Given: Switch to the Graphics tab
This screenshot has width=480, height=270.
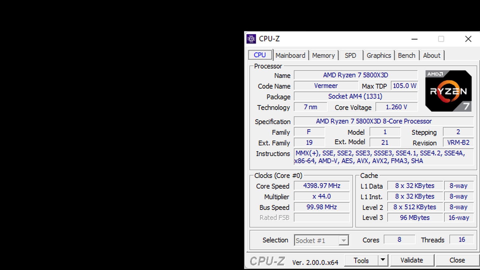Looking at the screenshot, I should (x=379, y=55).
